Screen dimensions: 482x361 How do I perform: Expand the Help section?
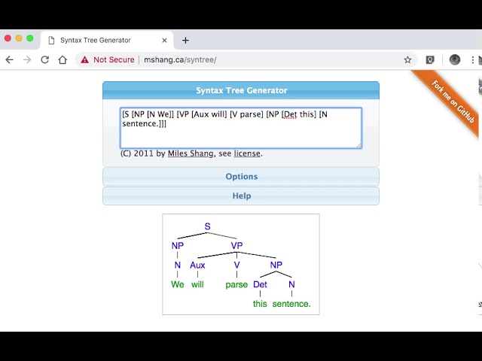coord(241,196)
